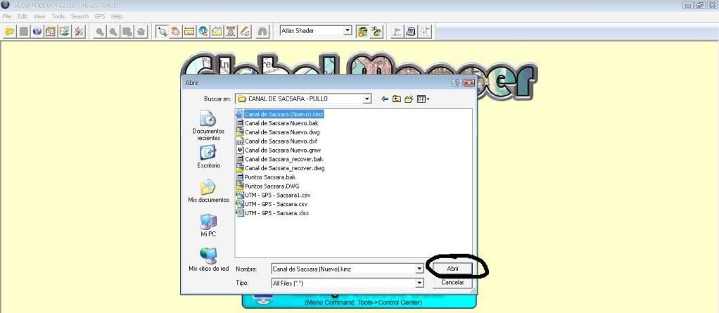The image size is (719, 313).
Task: Click the greyed Zoom Out magnifier icon
Action: 113,31
